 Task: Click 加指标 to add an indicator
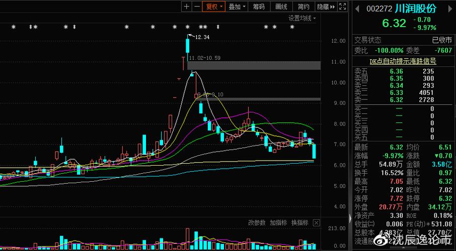click(x=278, y=222)
